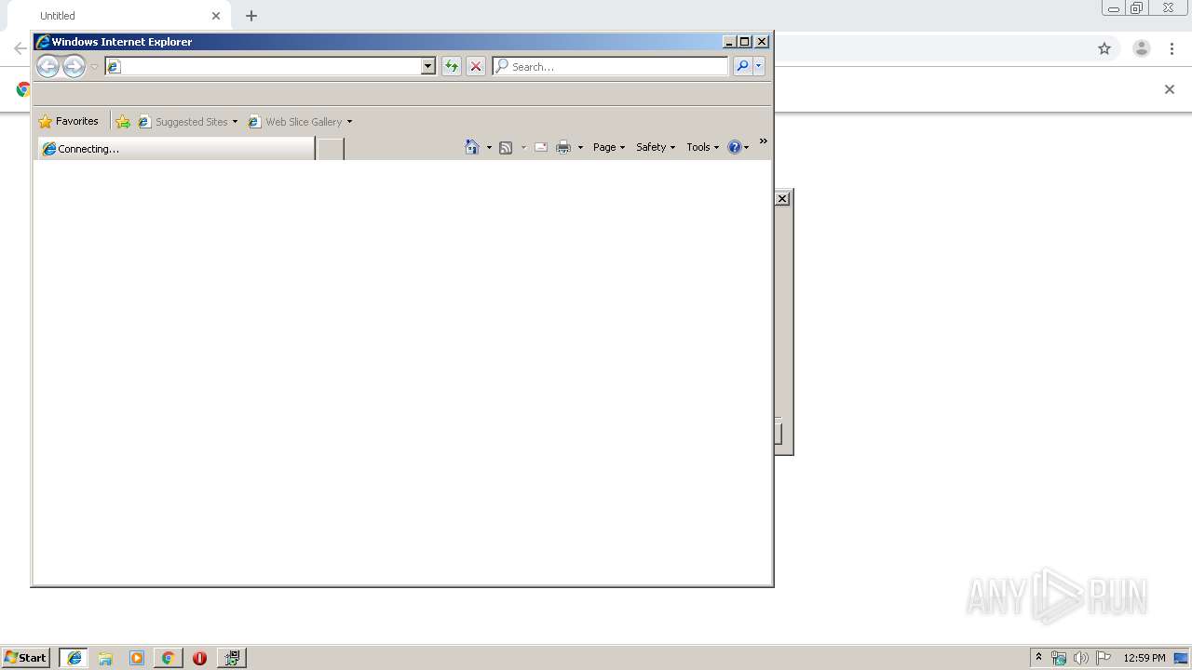Open search provider options dropdown
This screenshot has height=670, width=1192.
coord(759,66)
